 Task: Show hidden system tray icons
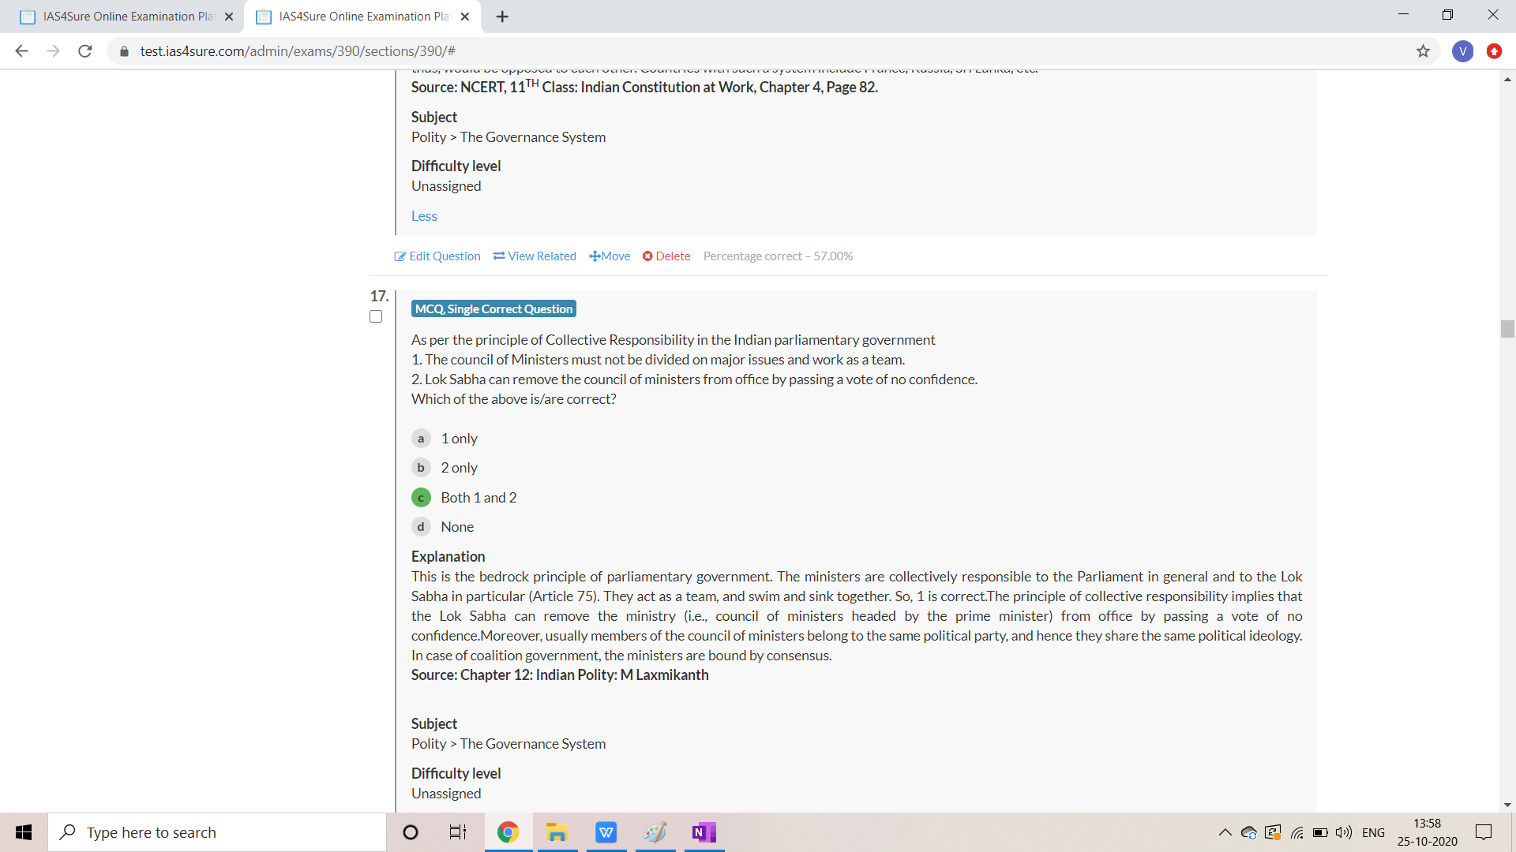[1225, 832]
